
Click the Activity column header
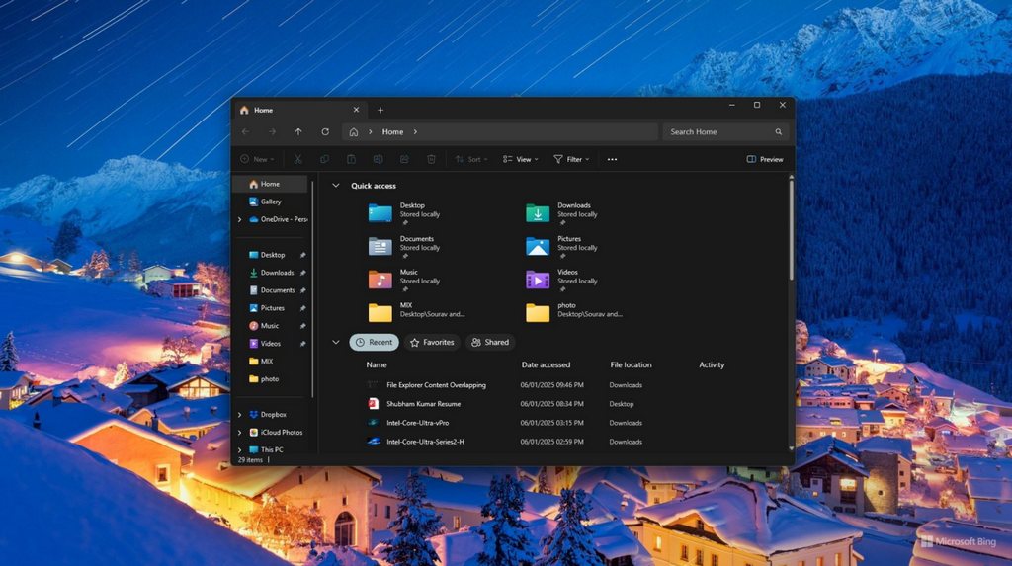(x=712, y=365)
